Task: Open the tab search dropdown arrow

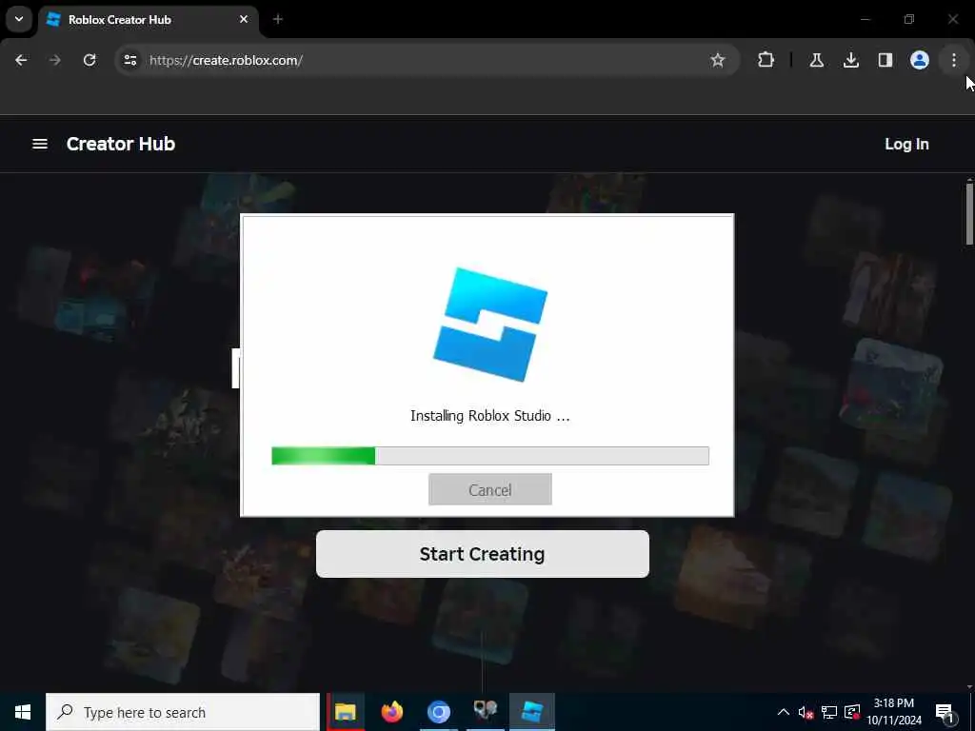Action: coord(19,19)
